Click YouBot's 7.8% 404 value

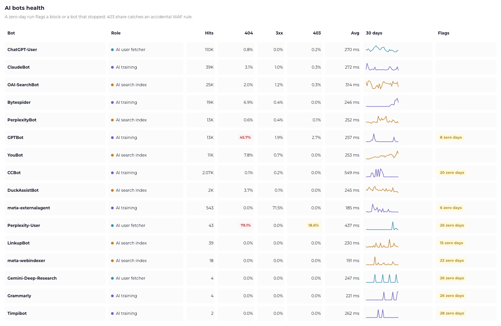(x=248, y=155)
